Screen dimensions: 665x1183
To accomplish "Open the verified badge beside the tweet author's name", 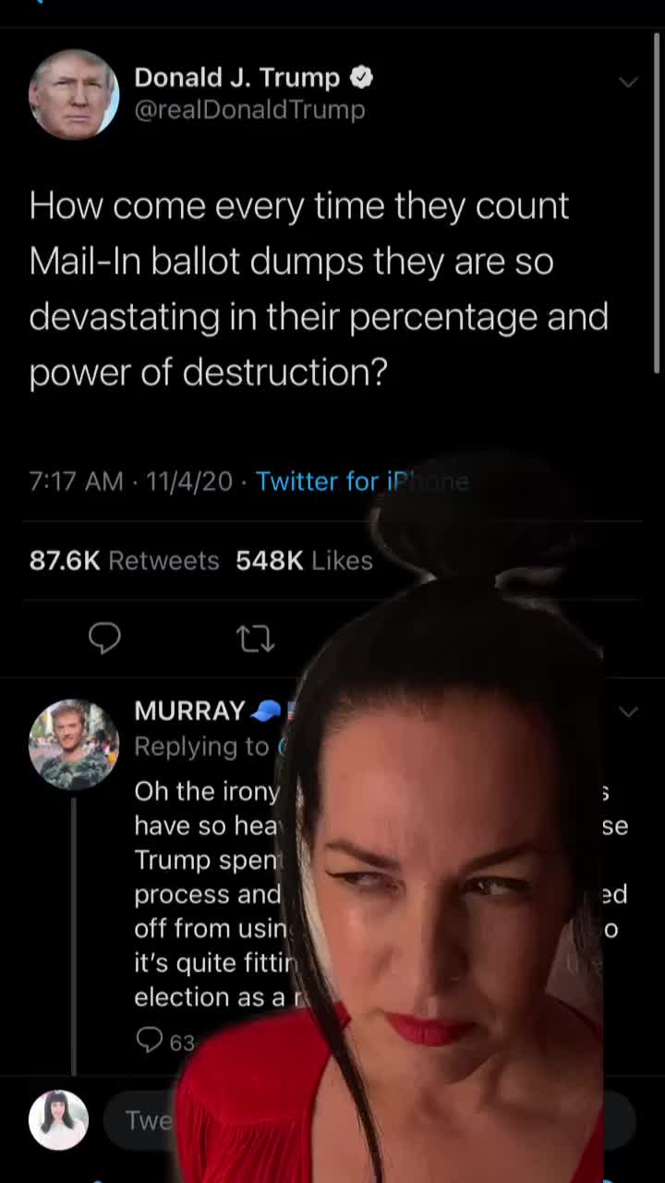I will (x=361, y=78).
